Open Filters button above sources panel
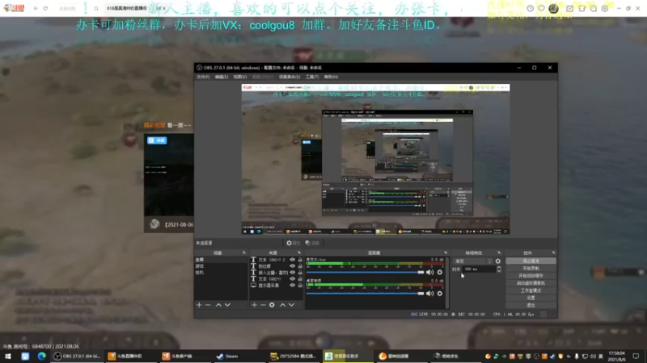Image resolution: width=647 pixels, height=363 pixels. 312,243
